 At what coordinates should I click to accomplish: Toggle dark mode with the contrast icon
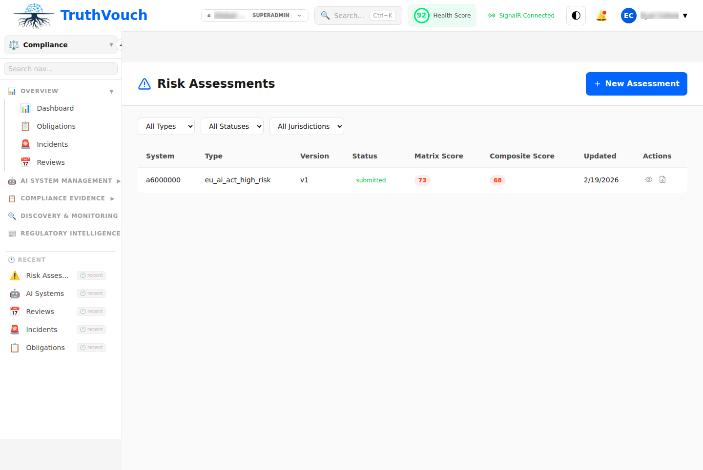(576, 15)
